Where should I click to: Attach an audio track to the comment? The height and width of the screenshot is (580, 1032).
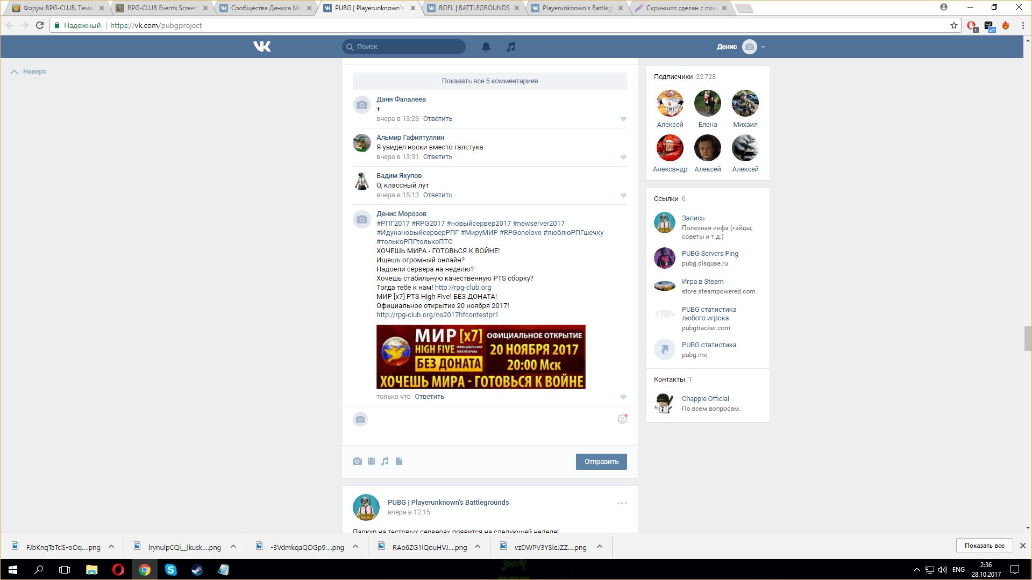pos(385,461)
